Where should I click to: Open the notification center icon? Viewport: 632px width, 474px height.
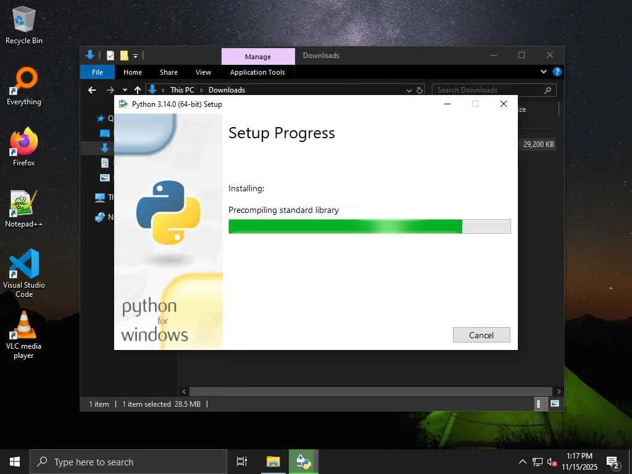[613, 462]
